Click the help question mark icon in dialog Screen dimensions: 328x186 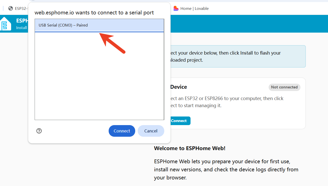point(39,131)
